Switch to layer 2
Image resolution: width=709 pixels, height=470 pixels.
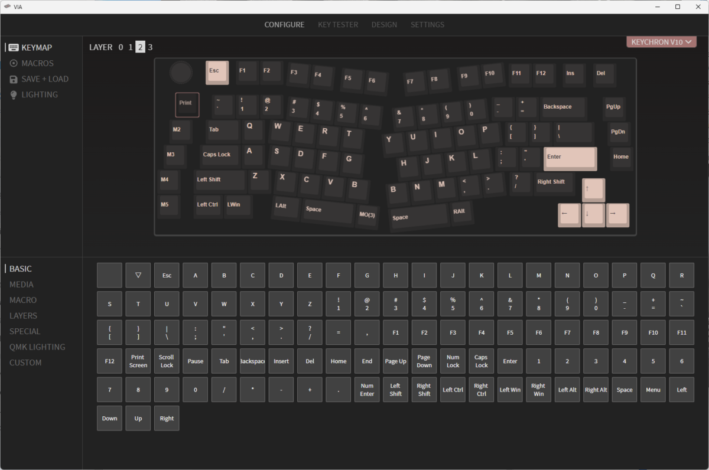pyautogui.click(x=140, y=47)
